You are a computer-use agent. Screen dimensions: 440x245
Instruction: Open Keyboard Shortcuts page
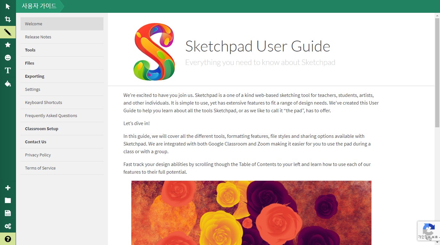click(x=62, y=102)
